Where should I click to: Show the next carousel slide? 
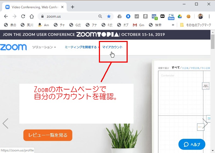click(205, 123)
